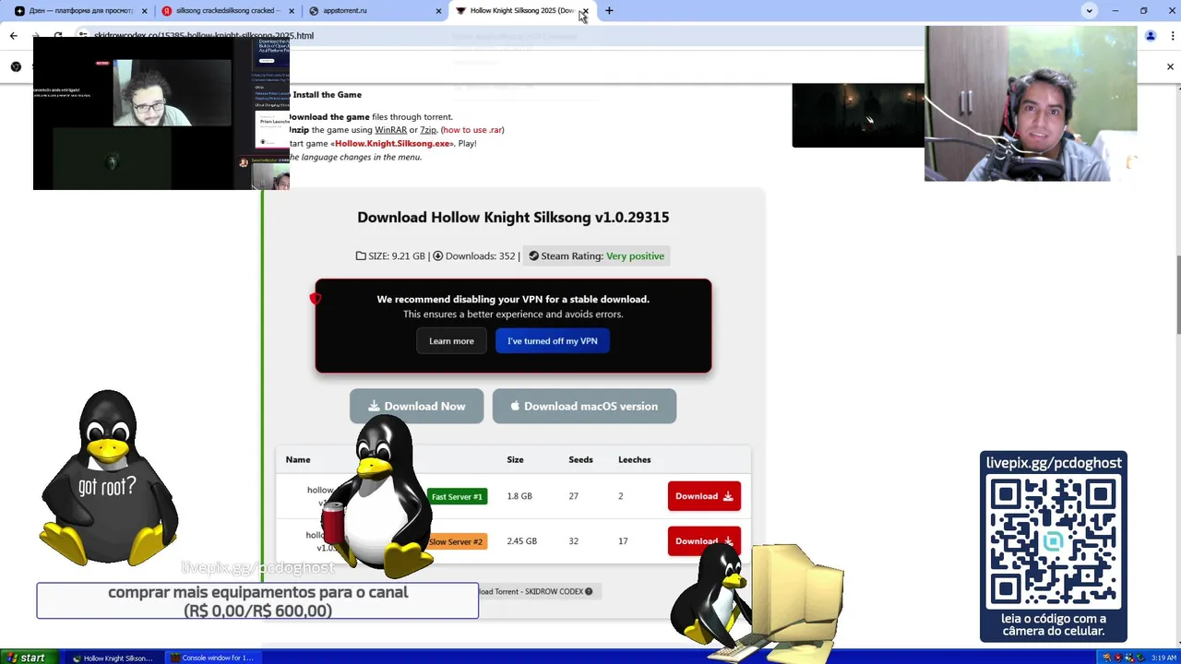The height and width of the screenshot is (664, 1181).
Task: Click the Download heading 'Hollow Knight Silksong v1.0.29315'
Action: click(513, 218)
